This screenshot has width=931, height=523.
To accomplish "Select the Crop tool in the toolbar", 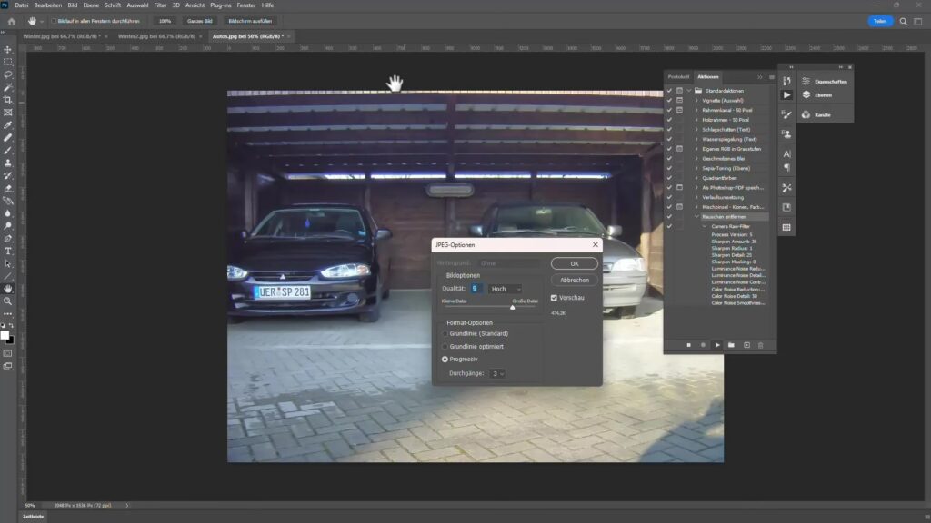I will (8, 100).
